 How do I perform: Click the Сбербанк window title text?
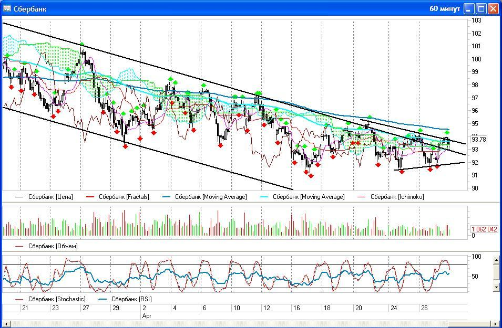tap(30, 9)
